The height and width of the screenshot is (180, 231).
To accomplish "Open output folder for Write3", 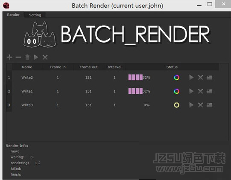I will tap(209, 105).
